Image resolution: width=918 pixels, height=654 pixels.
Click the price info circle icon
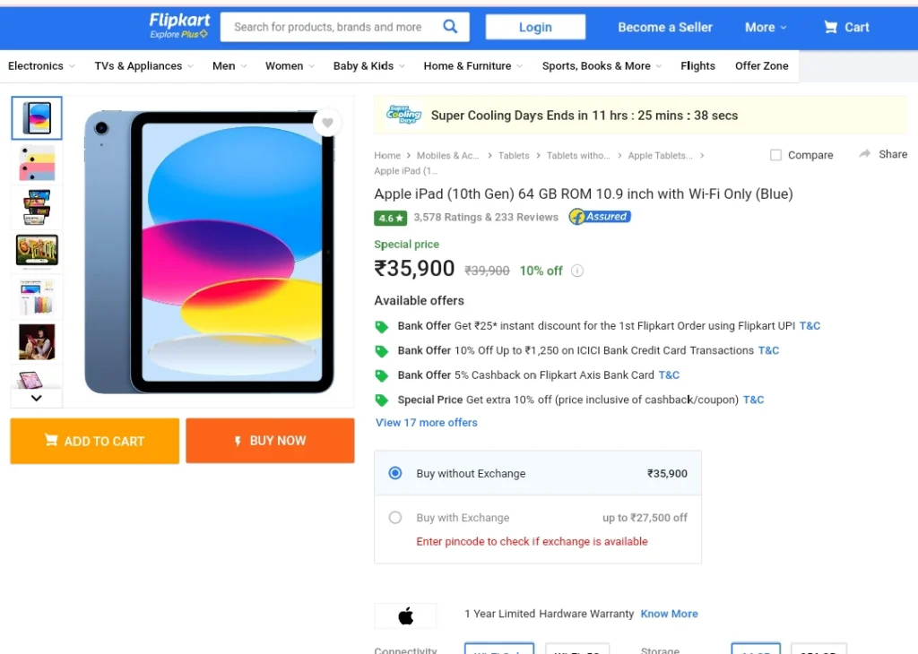[577, 271]
